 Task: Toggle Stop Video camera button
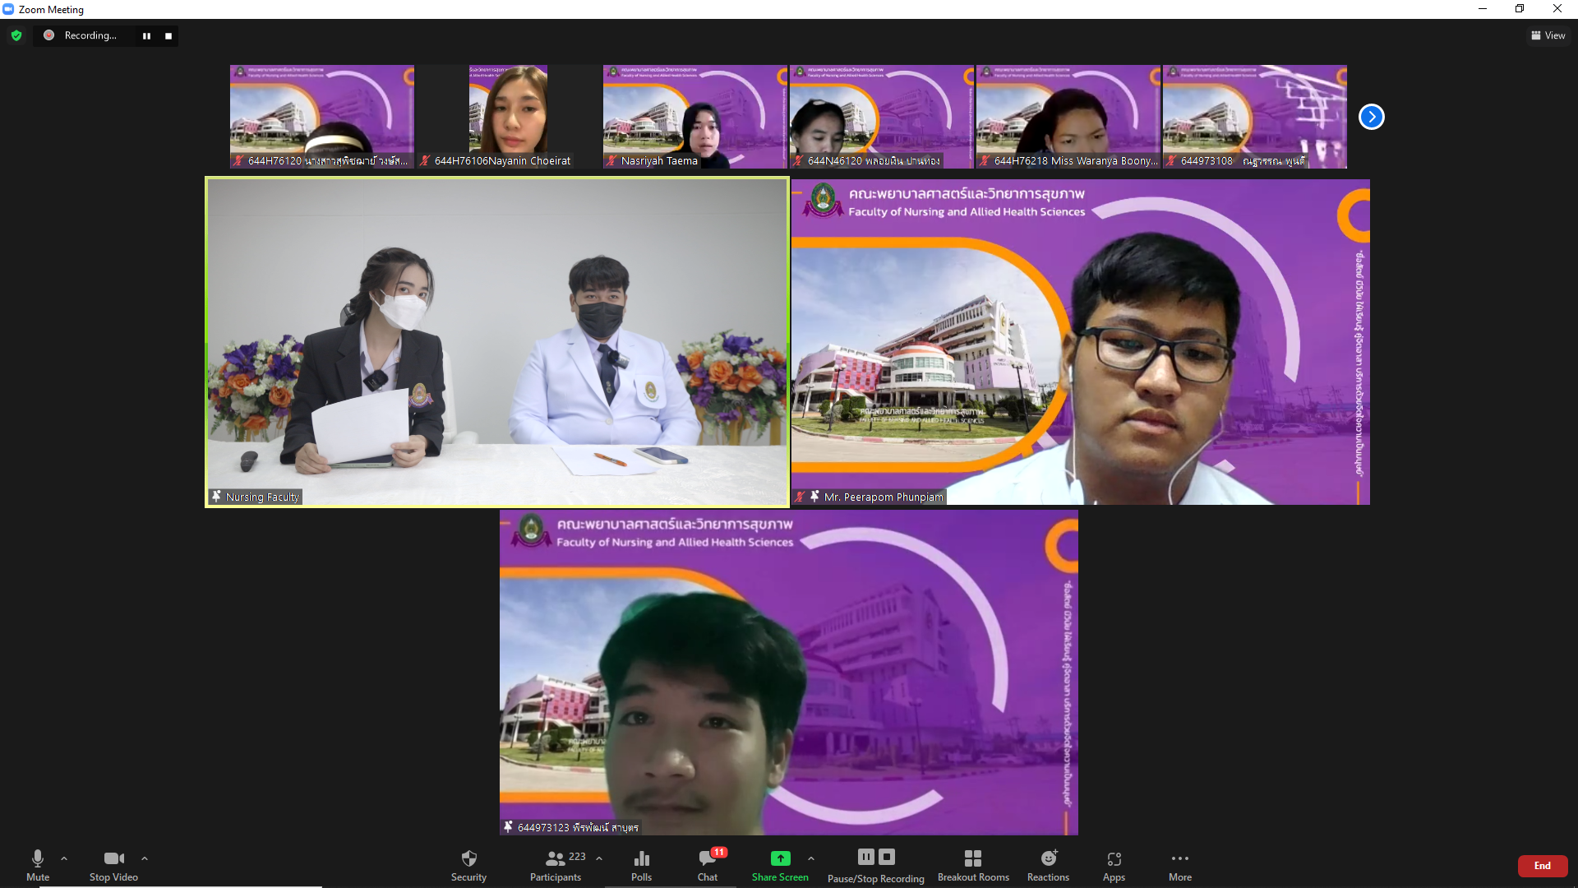click(113, 865)
